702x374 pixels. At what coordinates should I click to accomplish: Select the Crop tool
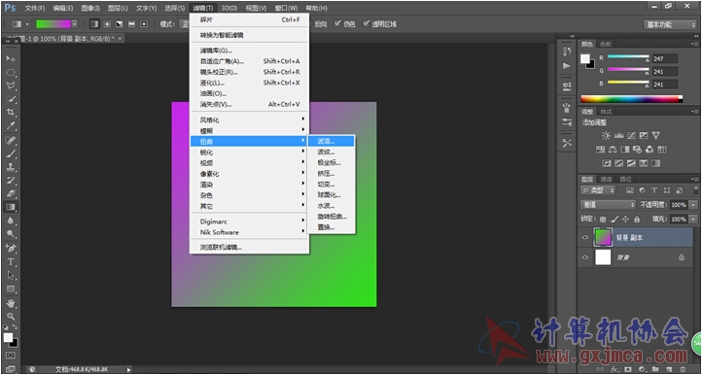click(11, 113)
